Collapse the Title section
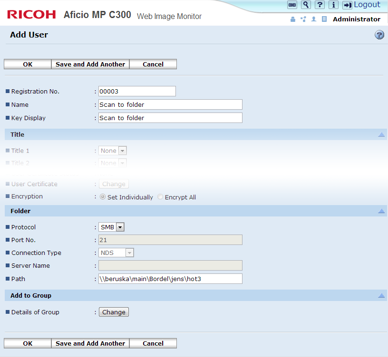The height and width of the screenshot is (357, 388). pos(381,134)
